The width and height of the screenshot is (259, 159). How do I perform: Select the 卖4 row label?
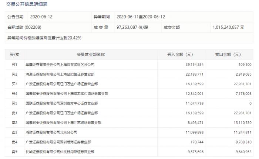point(14,142)
